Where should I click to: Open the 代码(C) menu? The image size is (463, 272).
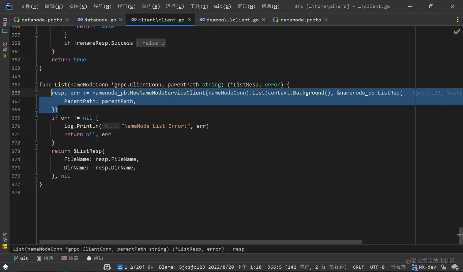(x=126, y=6)
